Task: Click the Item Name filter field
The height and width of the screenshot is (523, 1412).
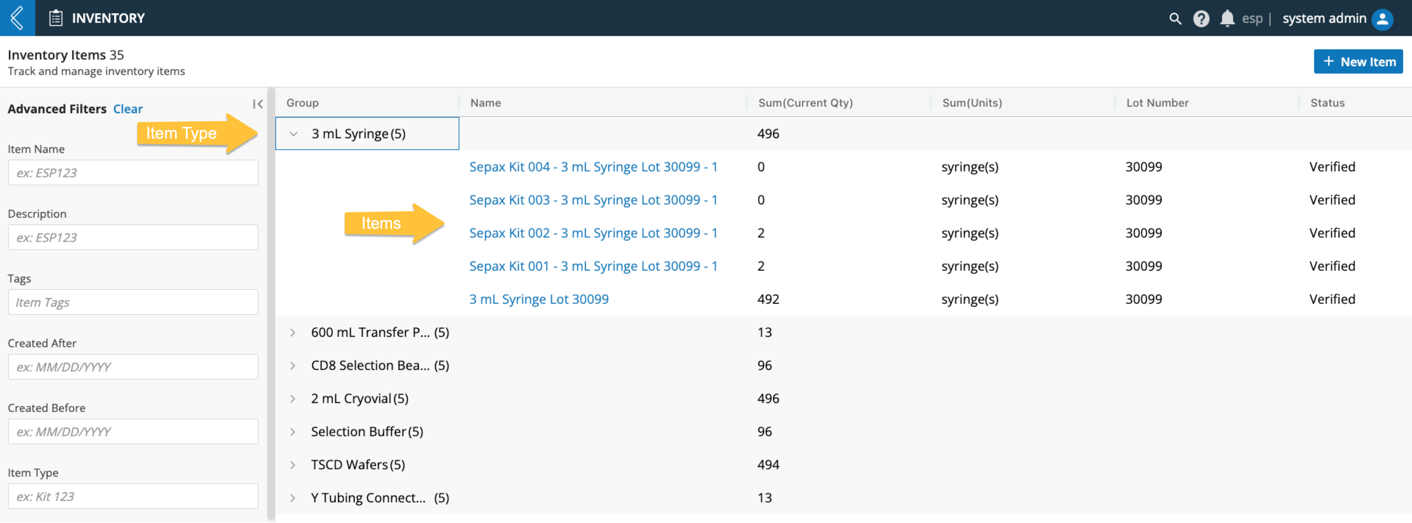Action: [x=133, y=172]
